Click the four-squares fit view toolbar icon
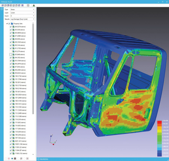The height and width of the screenshot is (161, 169). point(23,5)
